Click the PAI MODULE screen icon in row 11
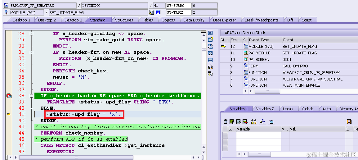This screenshot has height=160, width=358. click(x=246, y=53)
